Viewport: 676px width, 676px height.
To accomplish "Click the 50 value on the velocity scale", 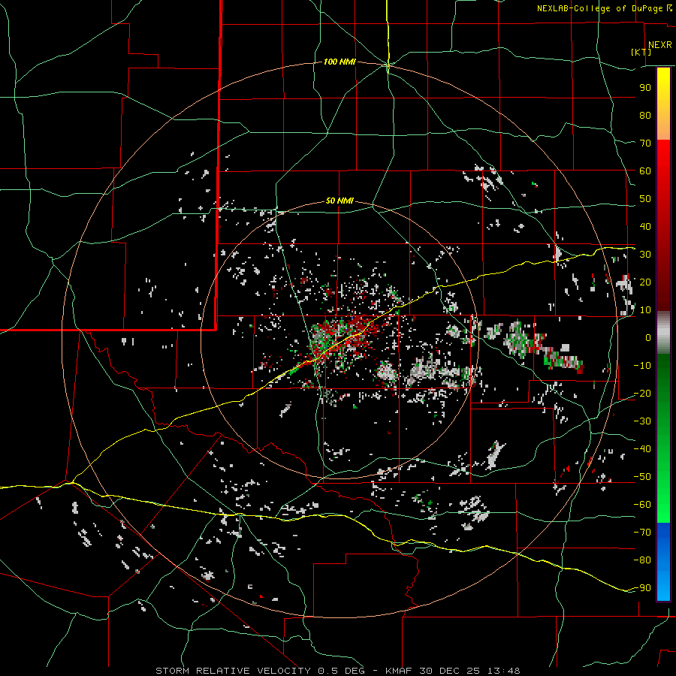I will click(x=645, y=199).
